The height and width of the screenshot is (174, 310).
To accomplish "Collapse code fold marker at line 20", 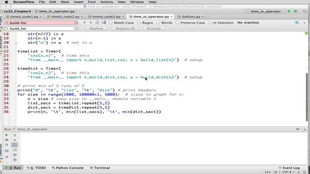I will click(x=16, y=43).
